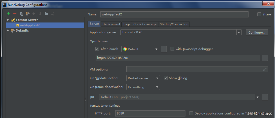Screen dimensions: 275x118
Task: Open the URL ellipsis button beside http://127.0.0.1:8080/
Action: [x=265, y=58]
